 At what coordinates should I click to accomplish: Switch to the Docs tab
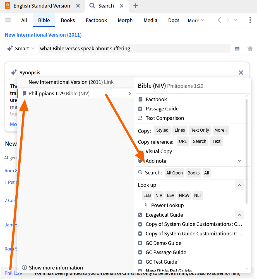pos(174,20)
